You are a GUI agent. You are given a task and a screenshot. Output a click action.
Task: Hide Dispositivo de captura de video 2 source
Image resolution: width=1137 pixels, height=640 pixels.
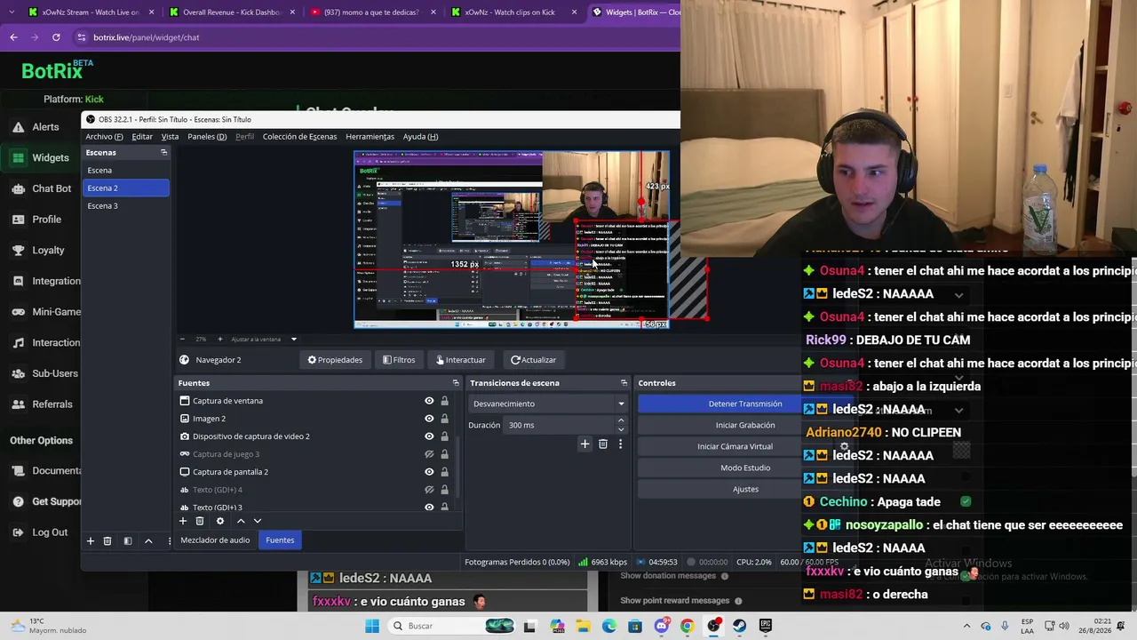[x=429, y=436]
